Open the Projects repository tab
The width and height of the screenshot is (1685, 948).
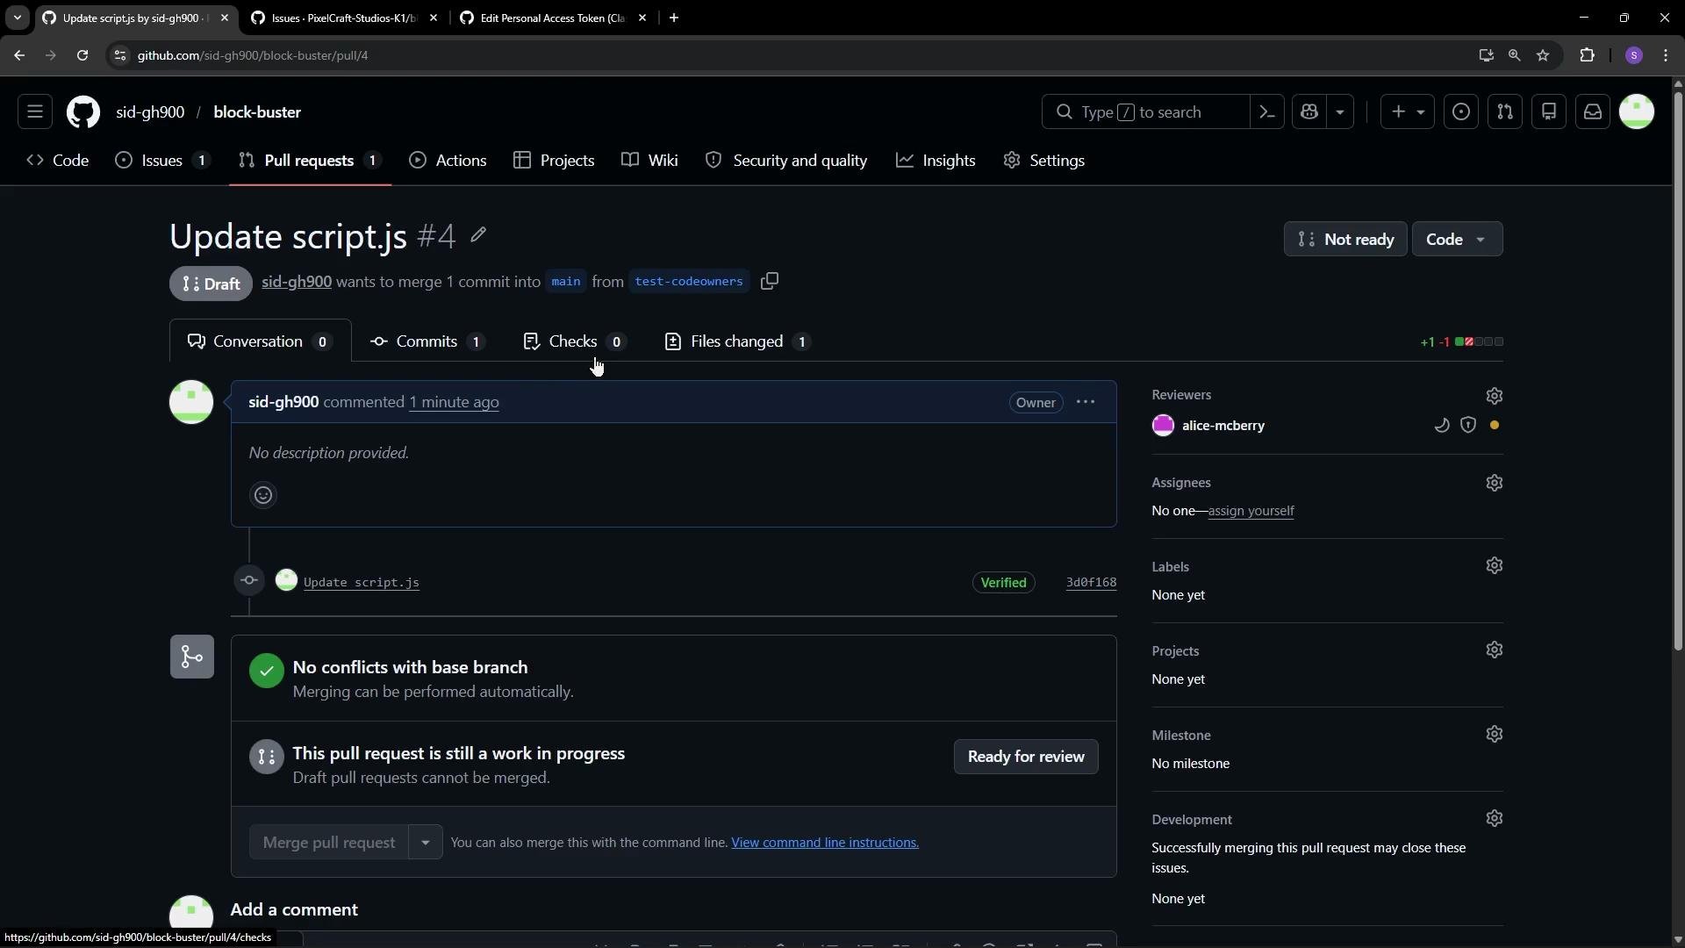coord(554,161)
